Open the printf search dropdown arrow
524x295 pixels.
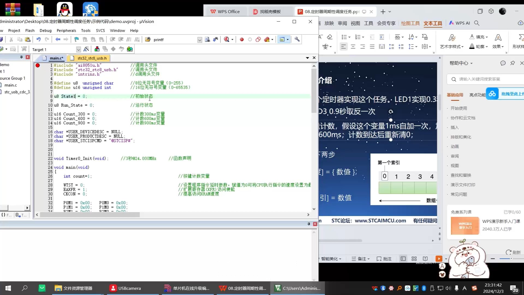[x=200, y=40]
